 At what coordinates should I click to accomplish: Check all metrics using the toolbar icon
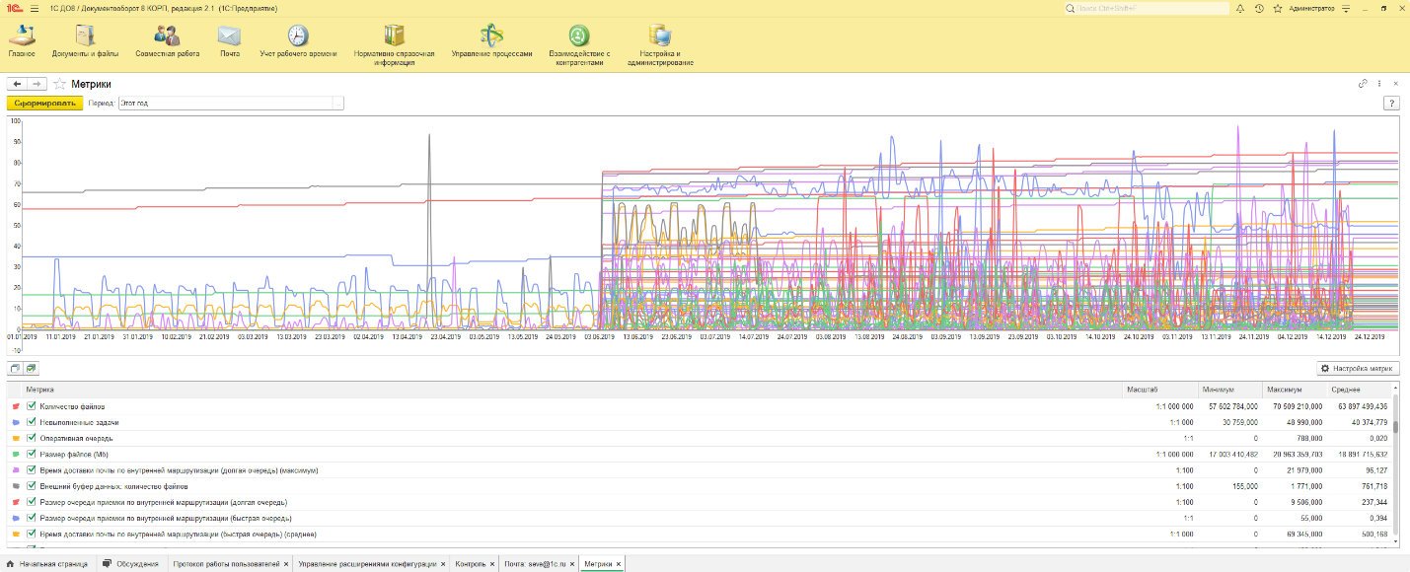(32, 368)
